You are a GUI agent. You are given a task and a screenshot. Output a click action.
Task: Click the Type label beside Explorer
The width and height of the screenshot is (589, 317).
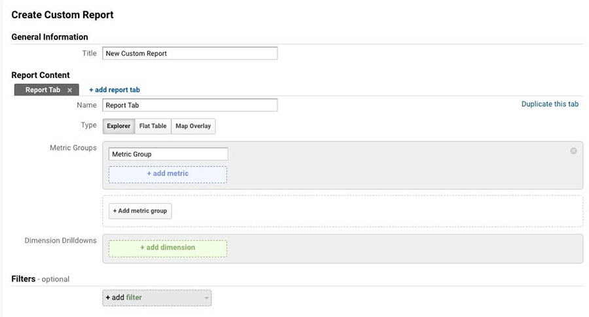point(88,125)
